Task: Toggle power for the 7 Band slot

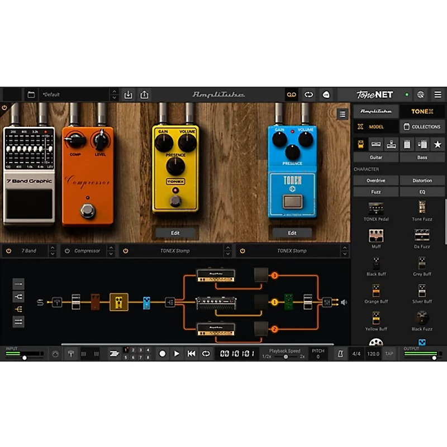Action: tap(9, 251)
